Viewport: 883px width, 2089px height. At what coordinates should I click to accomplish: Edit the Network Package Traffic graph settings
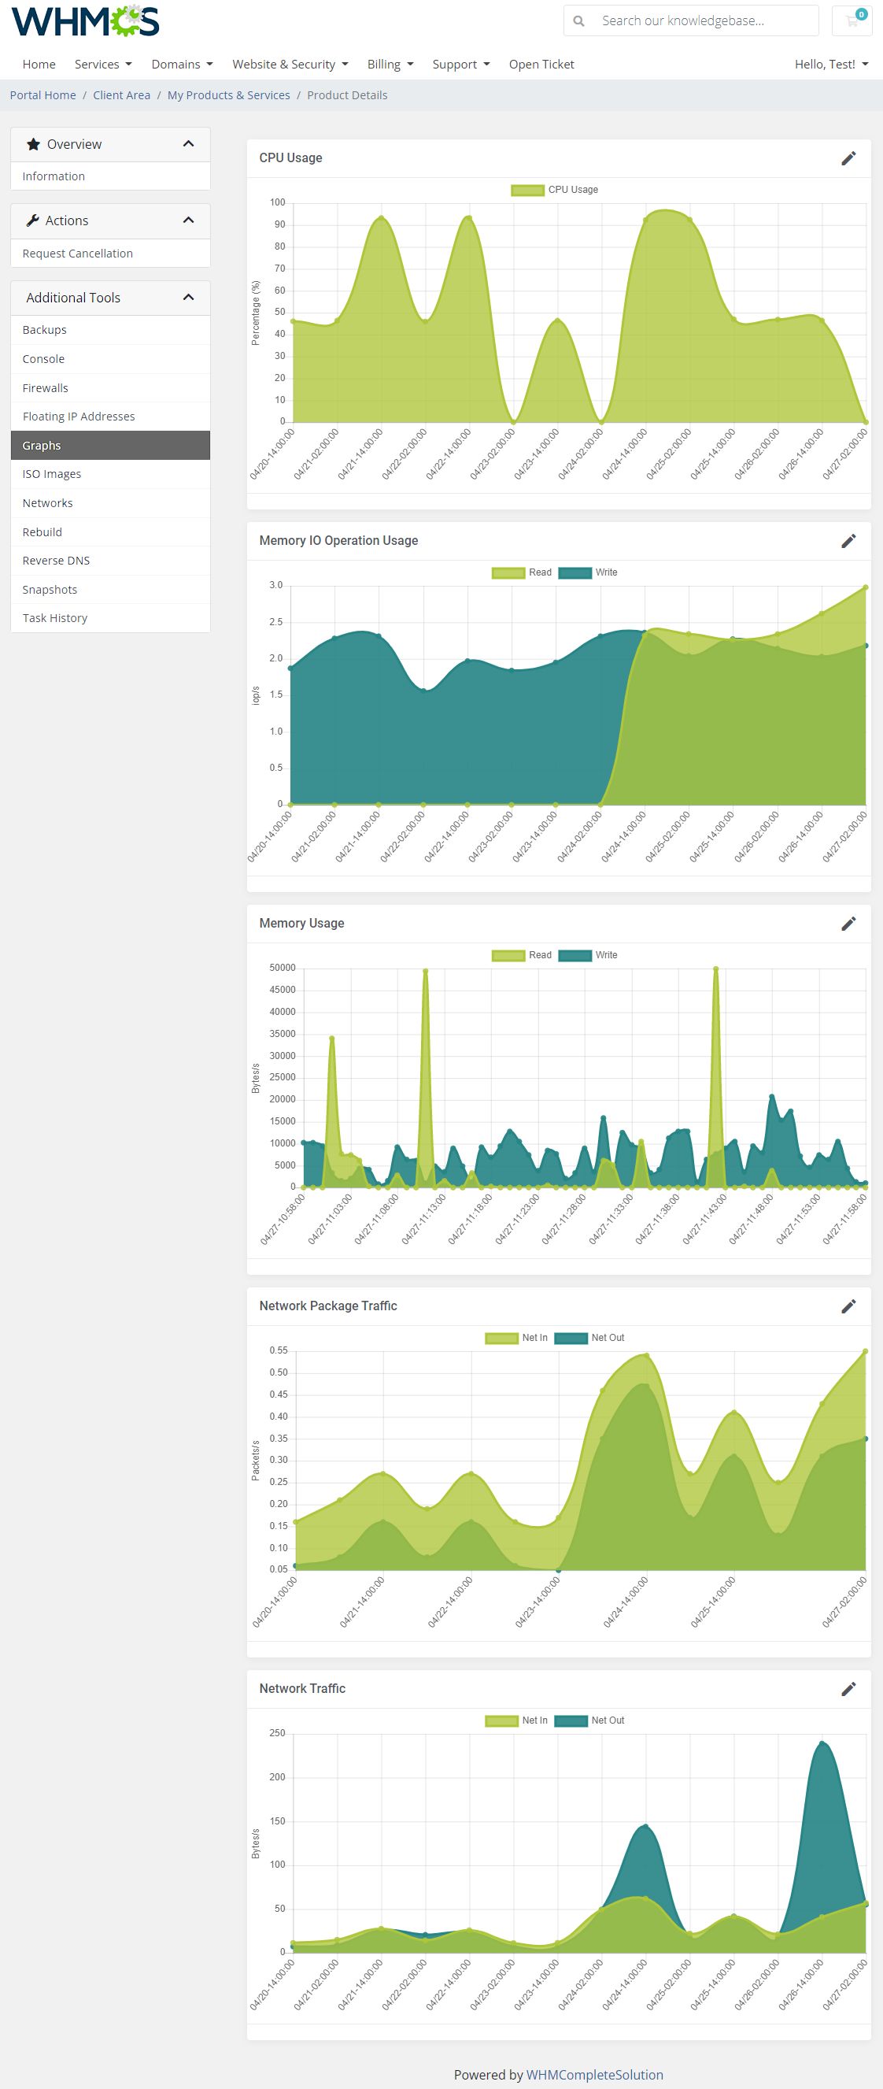848,1306
